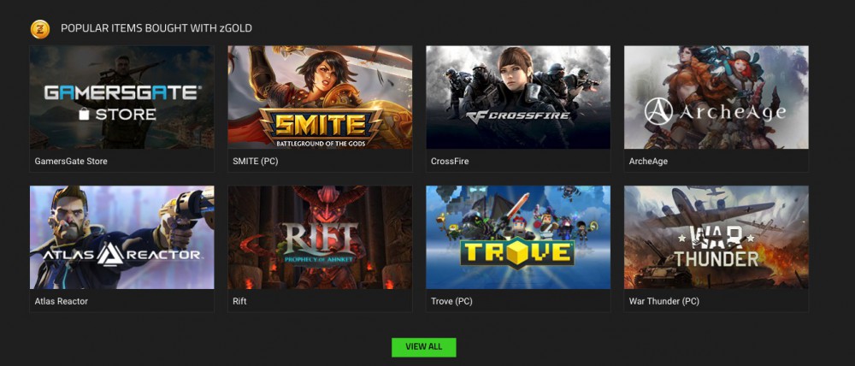The image size is (855, 366).
Task: Click the shopping bag icon in GamersGate banner
Action: click(84, 114)
